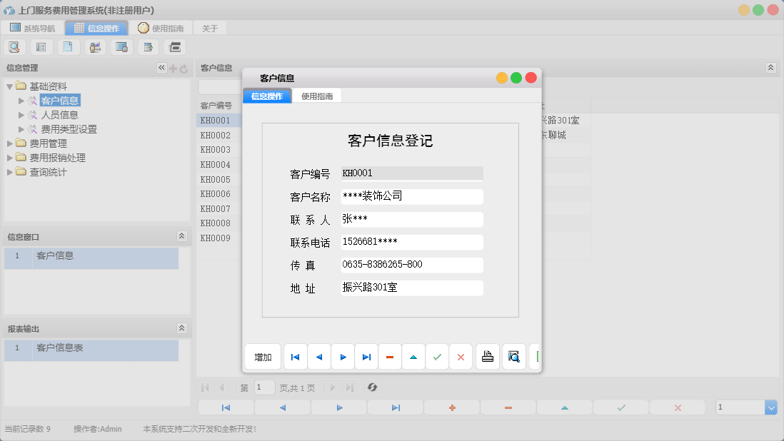Select the magnifier search tool in the toolbar
The image size is (784, 441).
click(x=14, y=46)
